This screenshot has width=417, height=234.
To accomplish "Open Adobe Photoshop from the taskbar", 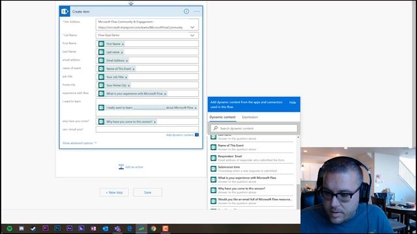I will tap(57, 228).
